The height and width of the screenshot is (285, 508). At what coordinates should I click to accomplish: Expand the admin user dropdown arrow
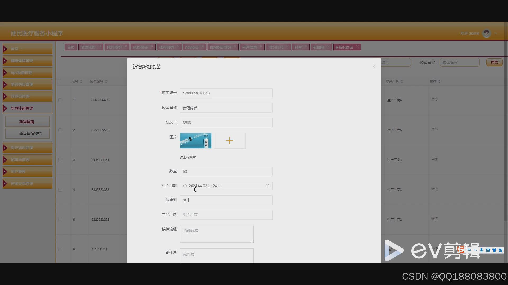496,34
